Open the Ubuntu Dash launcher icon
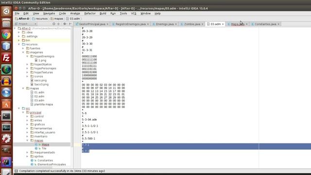311x175 pixels. (x=6, y=11)
